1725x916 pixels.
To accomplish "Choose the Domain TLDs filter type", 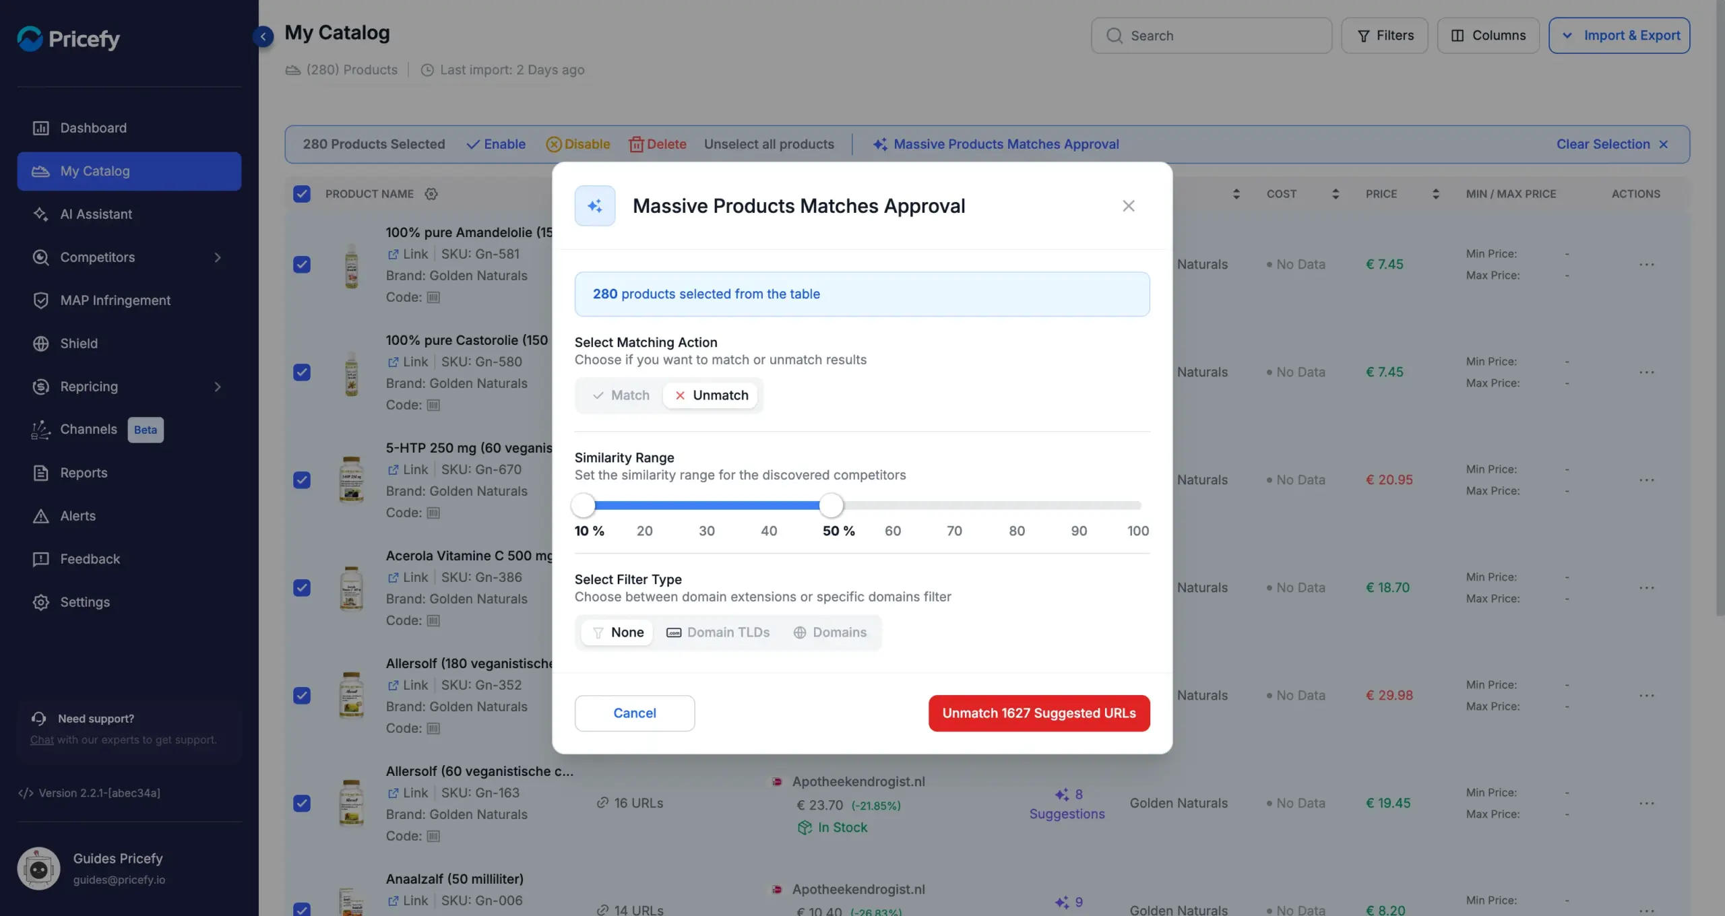I will pyautogui.click(x=718, y=632).
